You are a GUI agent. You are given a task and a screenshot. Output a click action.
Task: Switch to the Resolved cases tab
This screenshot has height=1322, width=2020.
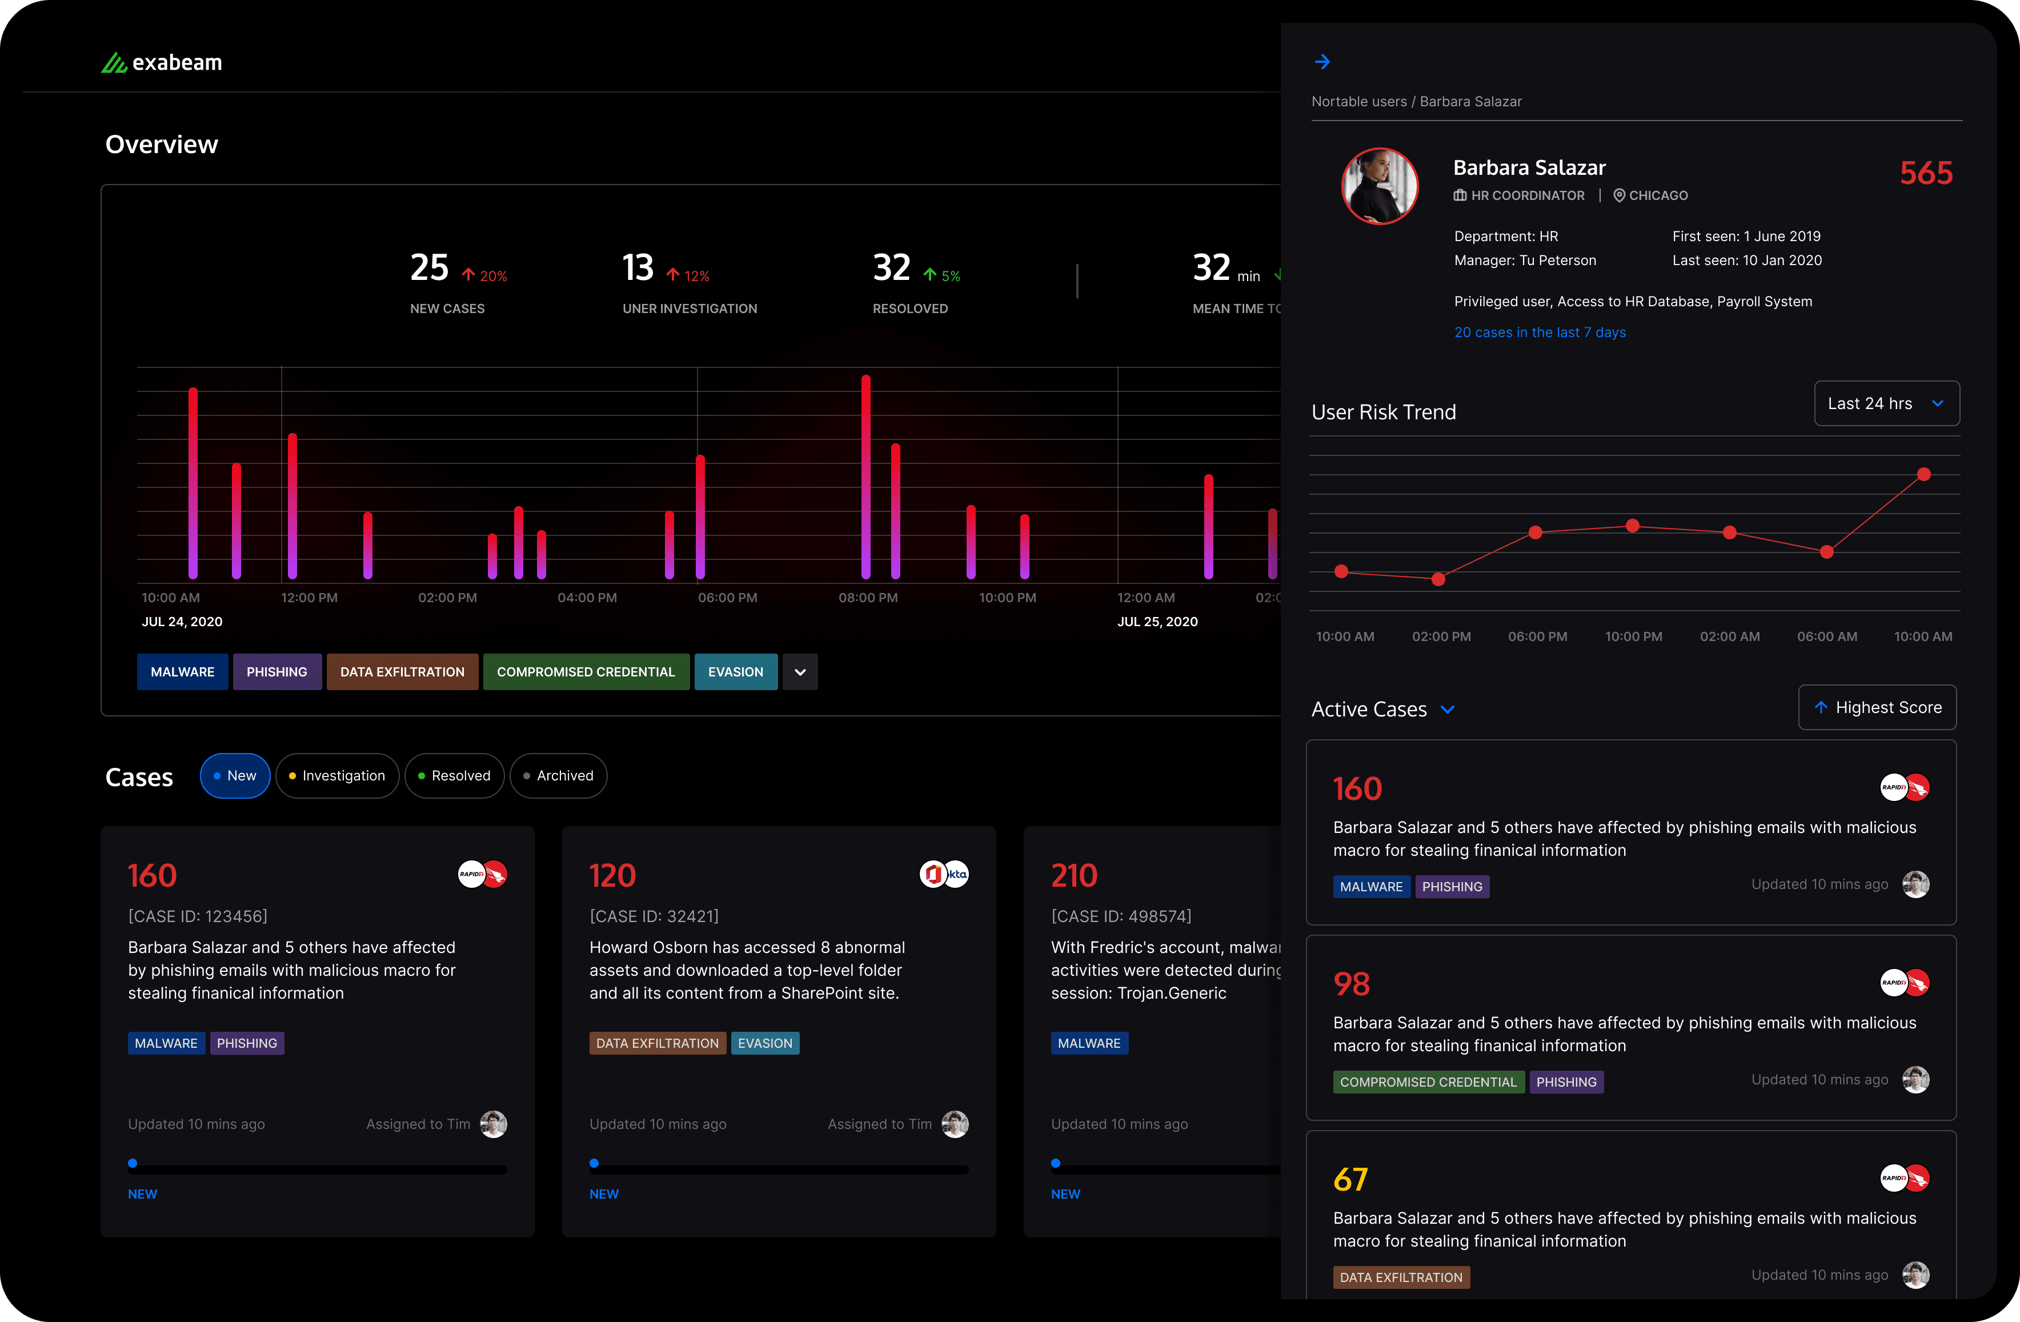point(454,776)
